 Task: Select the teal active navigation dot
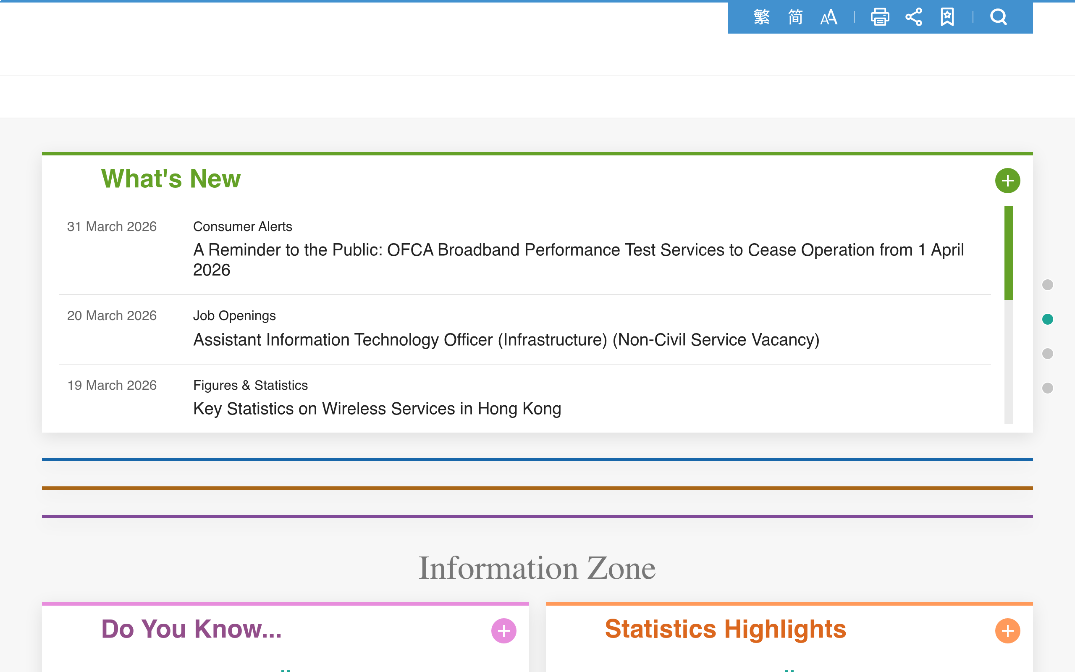[x=1047, y=319]
